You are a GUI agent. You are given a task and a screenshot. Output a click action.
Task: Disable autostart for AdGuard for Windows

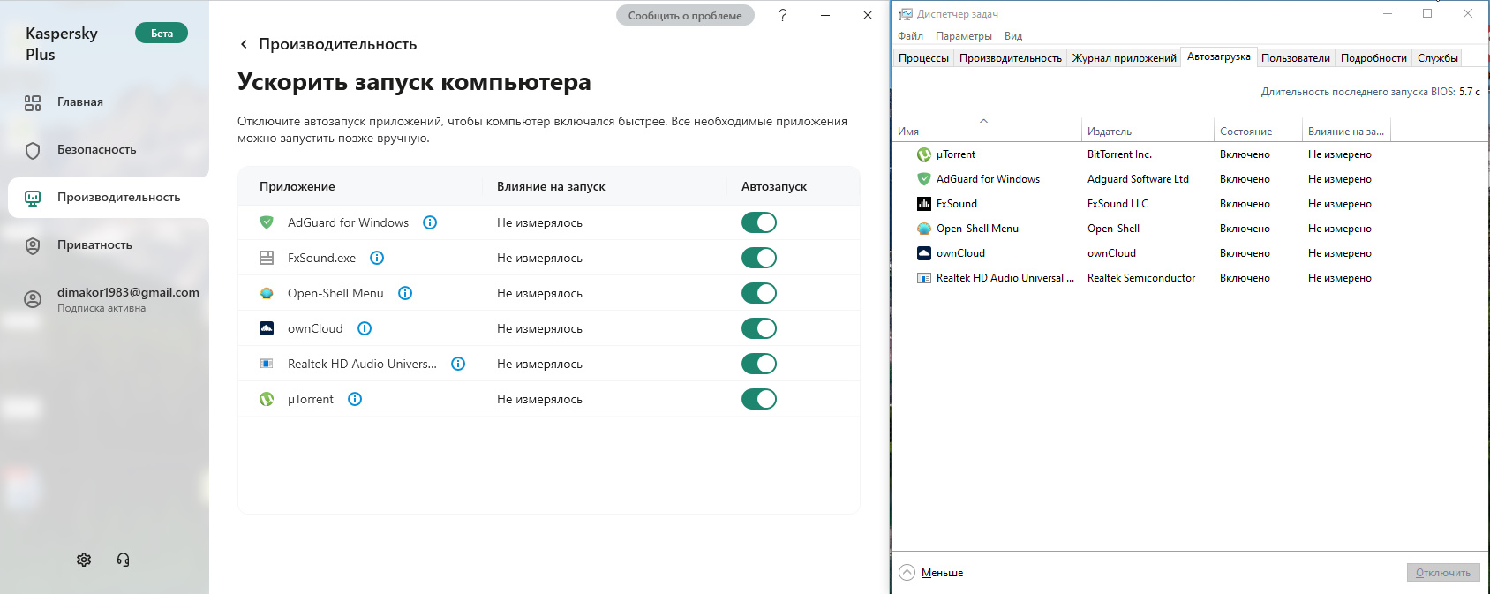[759, 222]
